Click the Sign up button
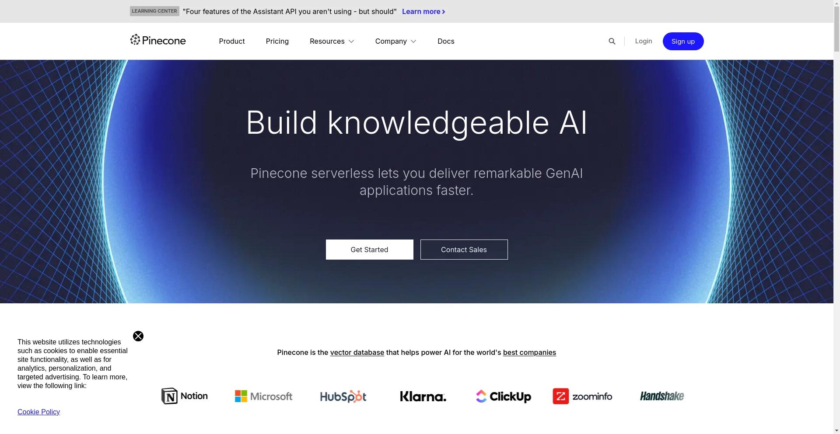 coord(683,41)
